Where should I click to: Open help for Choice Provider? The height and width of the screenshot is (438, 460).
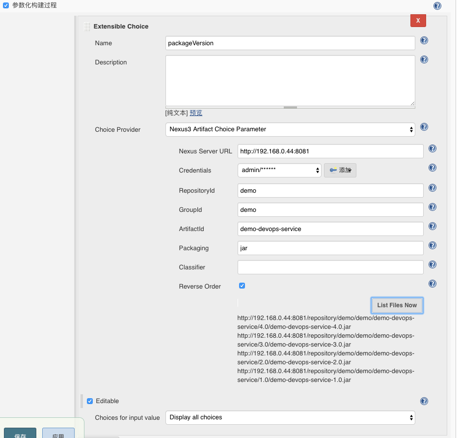pyautogui.click(x=424, y=127)
